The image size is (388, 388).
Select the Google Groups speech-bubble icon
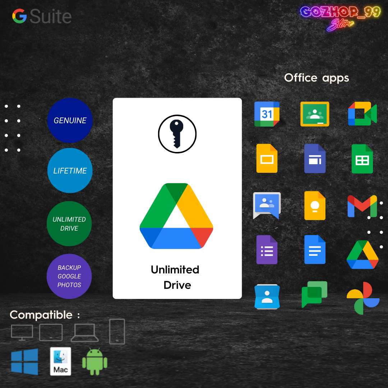[x=267, y=205]
